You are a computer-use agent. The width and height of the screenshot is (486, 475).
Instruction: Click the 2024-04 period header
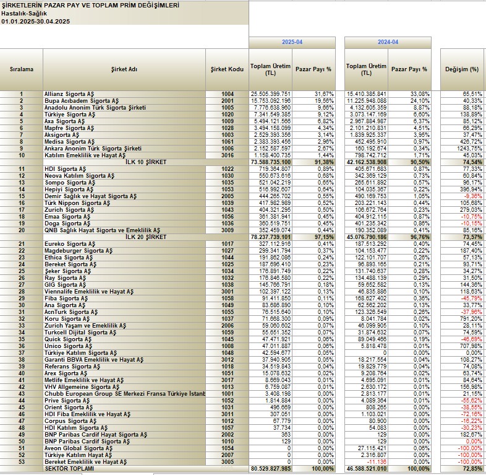388,42
